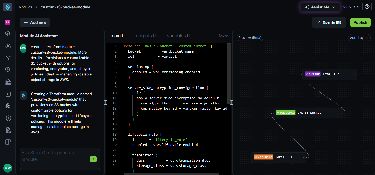The height and width of the screenshot is (175, 375).
Task: Open the bank building governance icon
Action: (8, 82)
